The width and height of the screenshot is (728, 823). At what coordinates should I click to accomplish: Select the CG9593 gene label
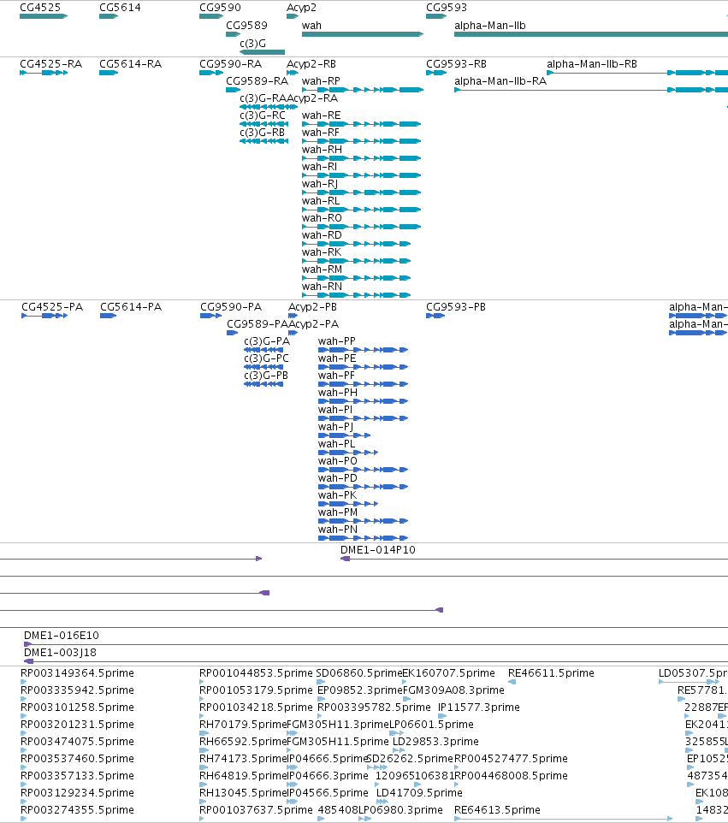pyautogui.click(x=447, y=8)
